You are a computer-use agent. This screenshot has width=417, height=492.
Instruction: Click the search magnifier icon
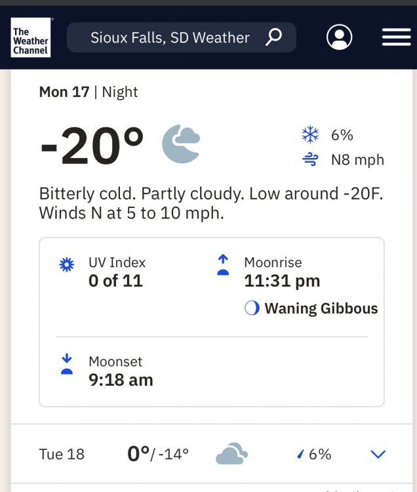[x=273, y=37]
